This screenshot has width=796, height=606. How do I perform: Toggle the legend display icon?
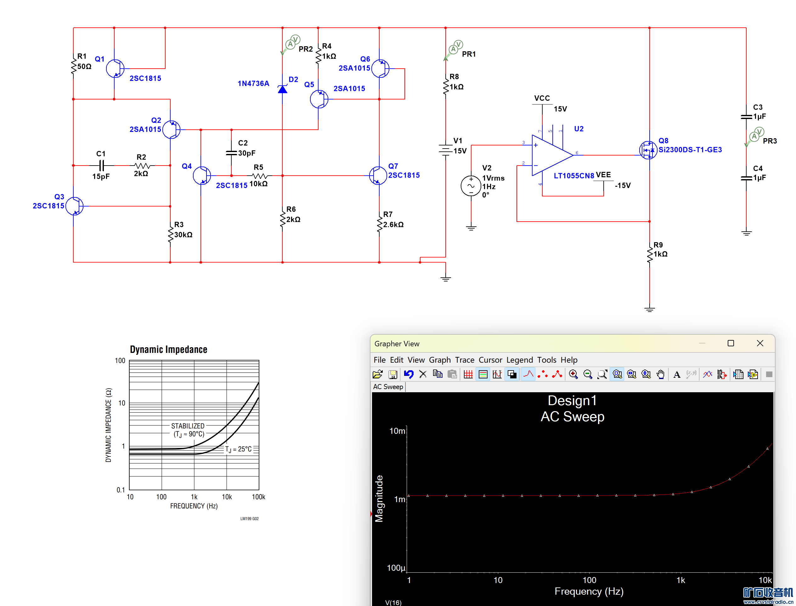(483, 374)
